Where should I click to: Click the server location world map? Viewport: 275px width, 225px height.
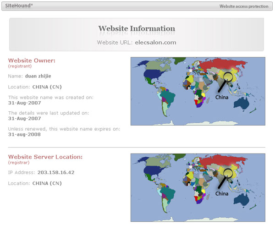pyautogui.click(x=198, y=187)
